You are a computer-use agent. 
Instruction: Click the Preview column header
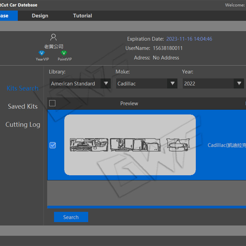[129, 104]
